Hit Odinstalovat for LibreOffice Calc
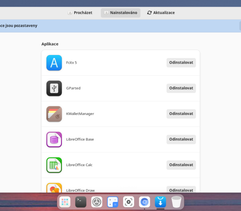The width and height of the screenshot is (241, 211). pyautogui.click(x=181, y=165)
